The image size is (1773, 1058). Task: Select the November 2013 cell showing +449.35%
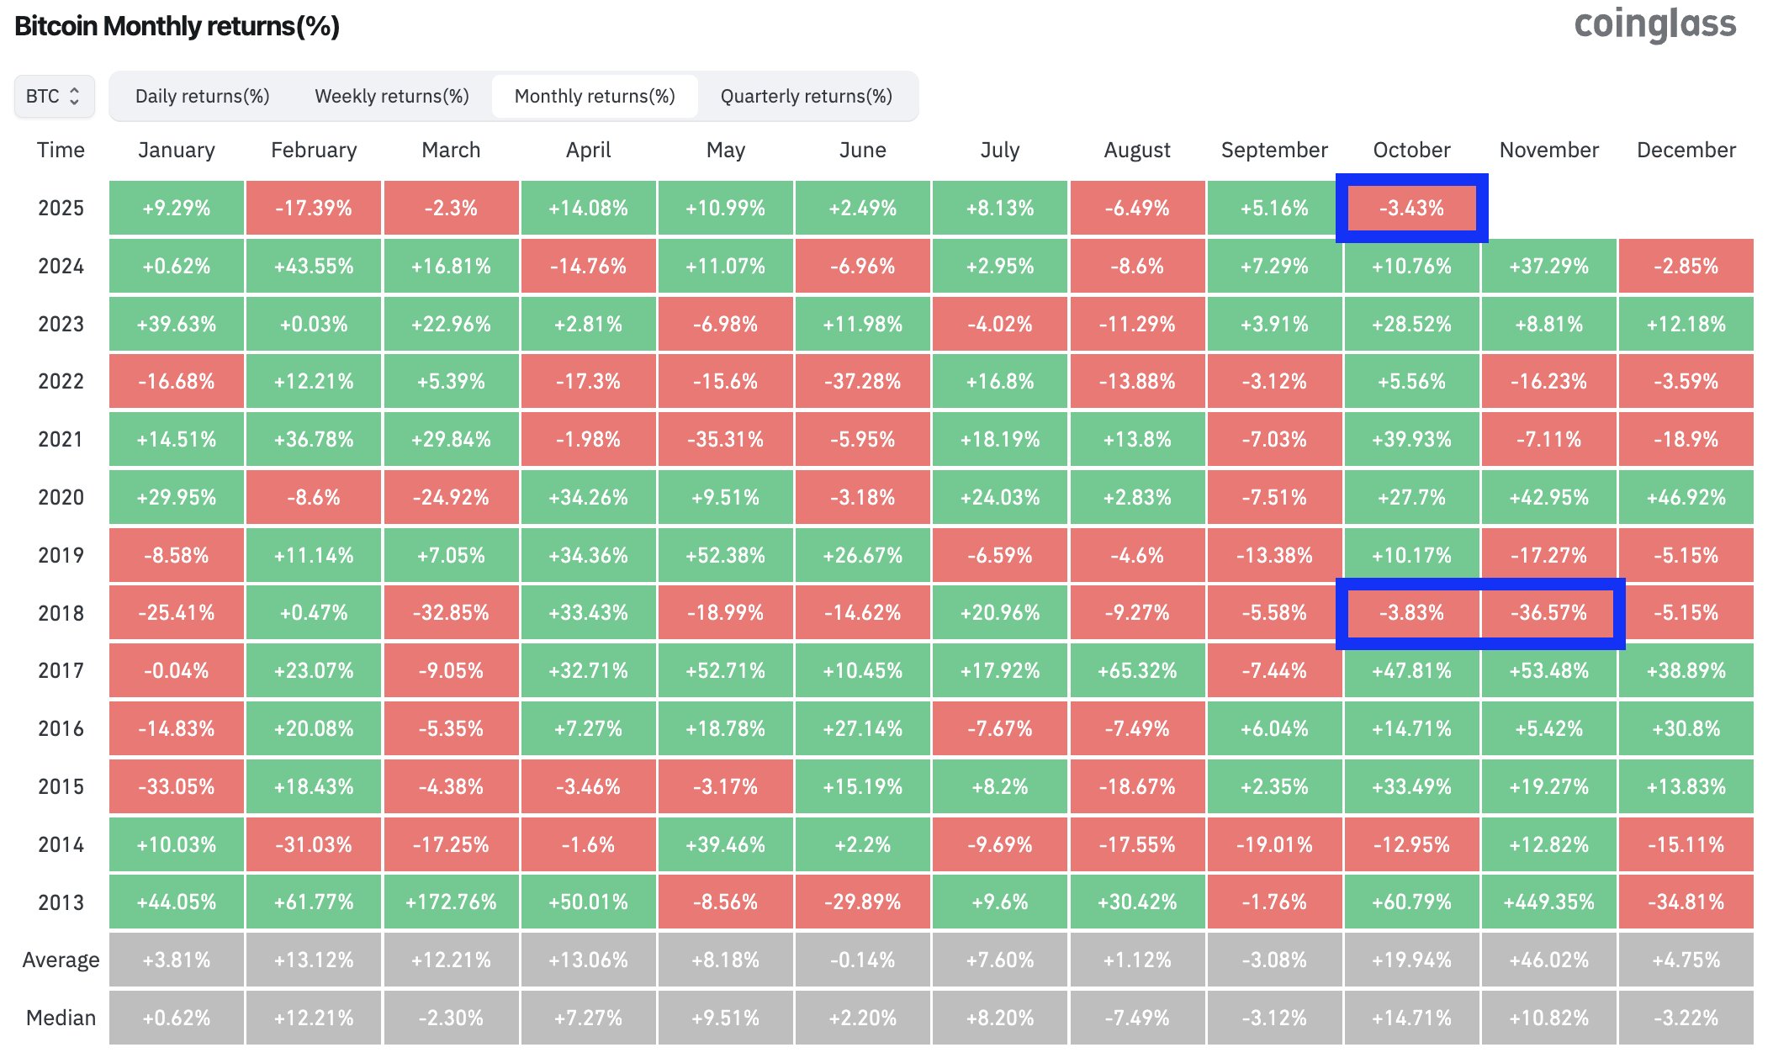(1548, 902)
